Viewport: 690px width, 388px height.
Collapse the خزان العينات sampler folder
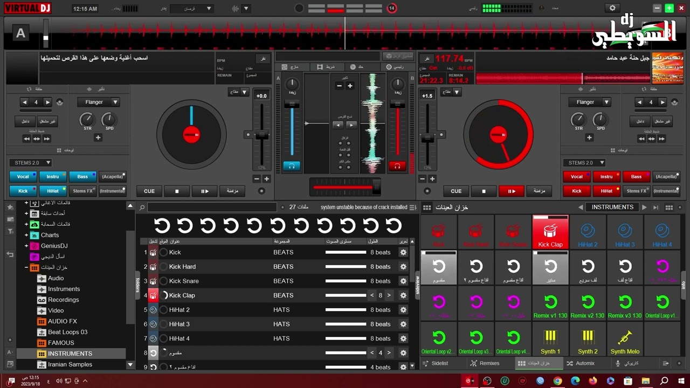26,267
